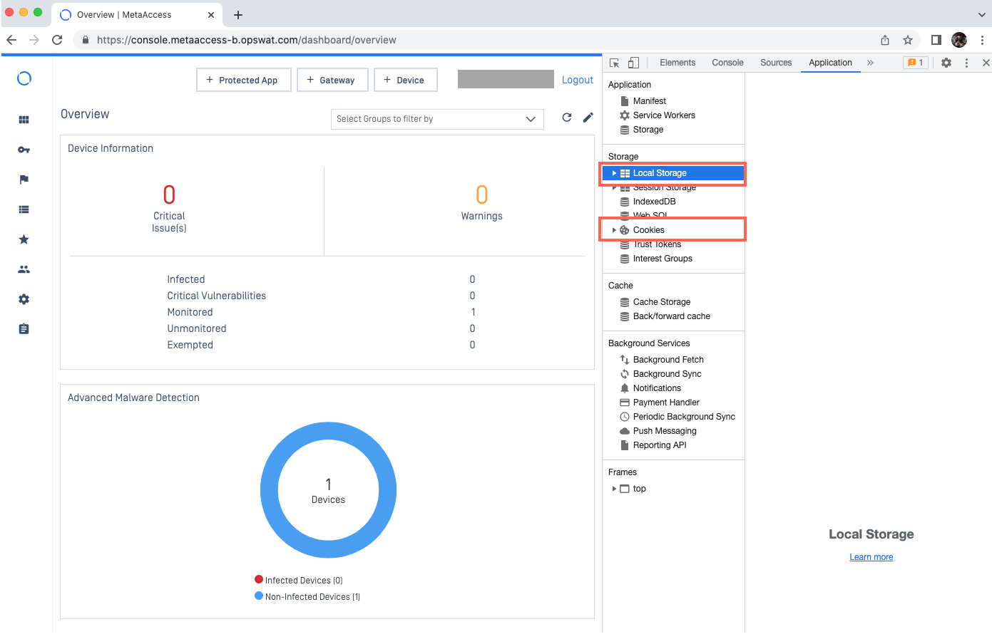Viewport: 992px width, 644px height.
Task: Open the Learn more link
Action: [871, 557]
